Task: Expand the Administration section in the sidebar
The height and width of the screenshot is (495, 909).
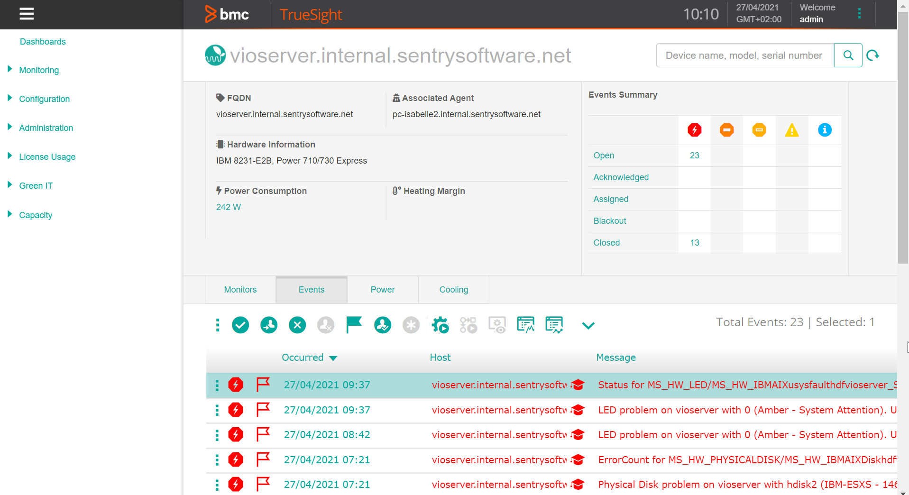Action: point(46,128)
